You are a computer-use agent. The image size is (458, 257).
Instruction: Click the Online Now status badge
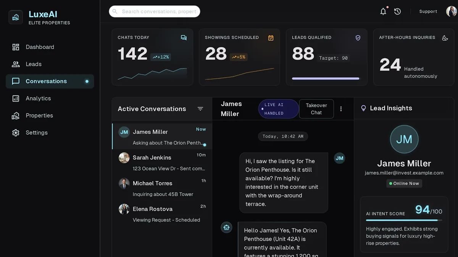coord(404,184)
